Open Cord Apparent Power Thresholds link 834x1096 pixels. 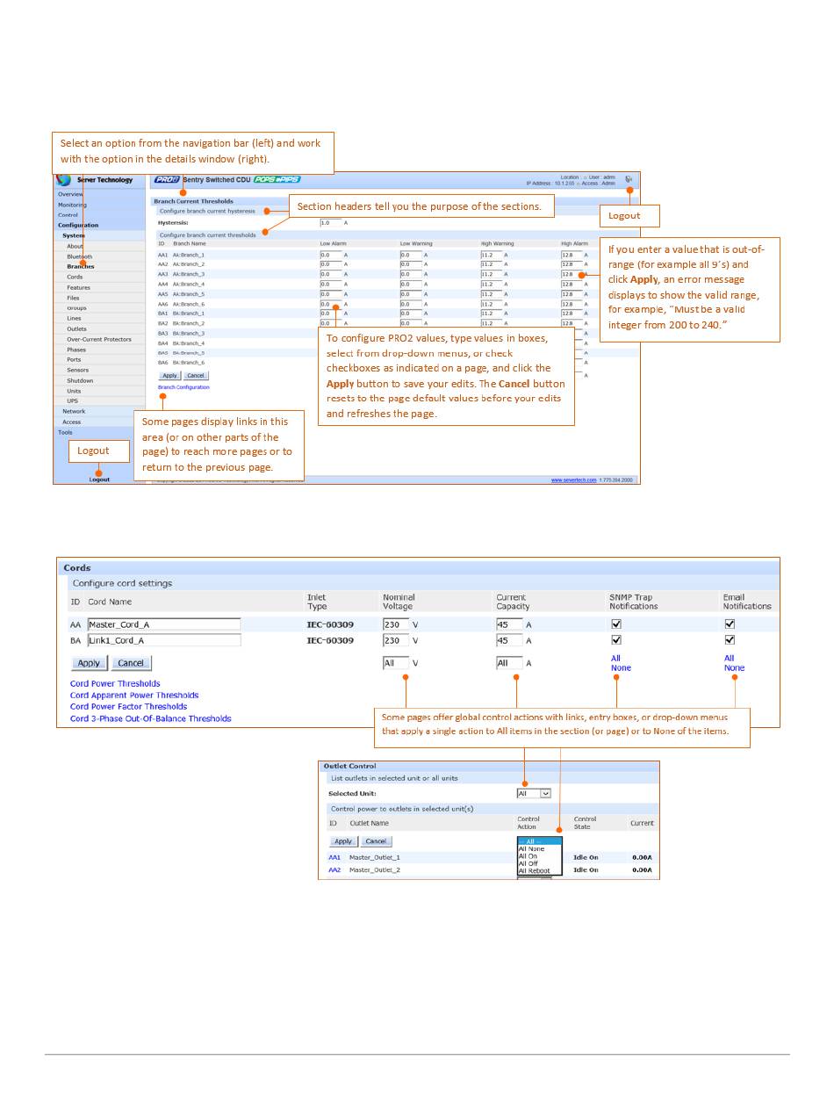pos(134,695)
